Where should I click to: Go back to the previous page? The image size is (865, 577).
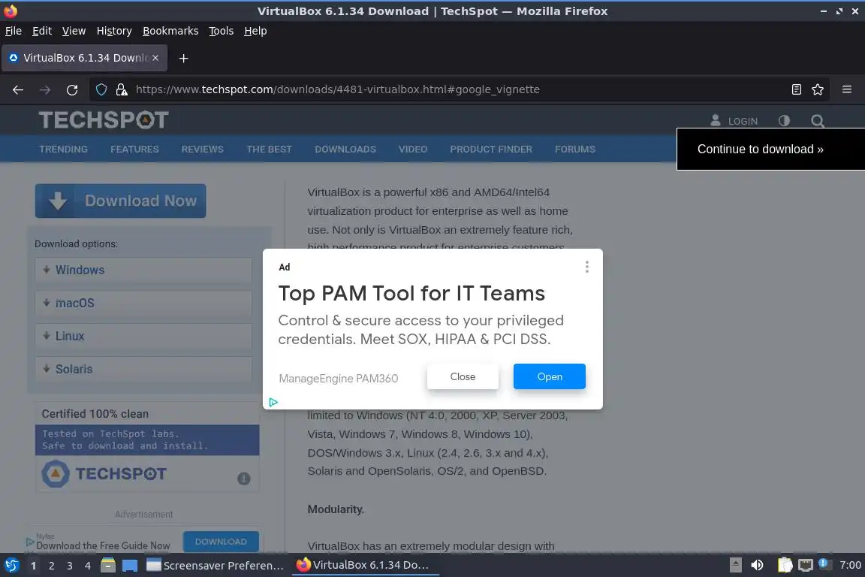coord(18,89)
